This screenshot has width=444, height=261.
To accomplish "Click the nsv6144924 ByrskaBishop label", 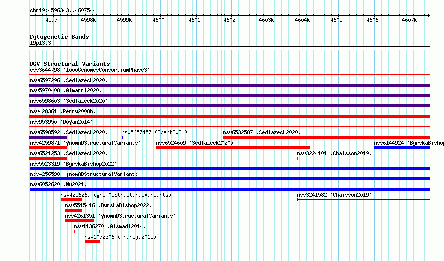I will (x=409, y=143).
